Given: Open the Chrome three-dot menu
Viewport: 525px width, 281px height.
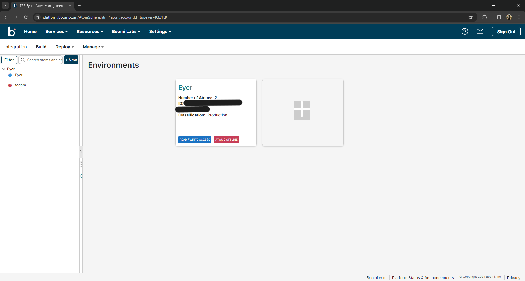Looking at the screenshot, I should pyautogui.click(x=519, y=17).
